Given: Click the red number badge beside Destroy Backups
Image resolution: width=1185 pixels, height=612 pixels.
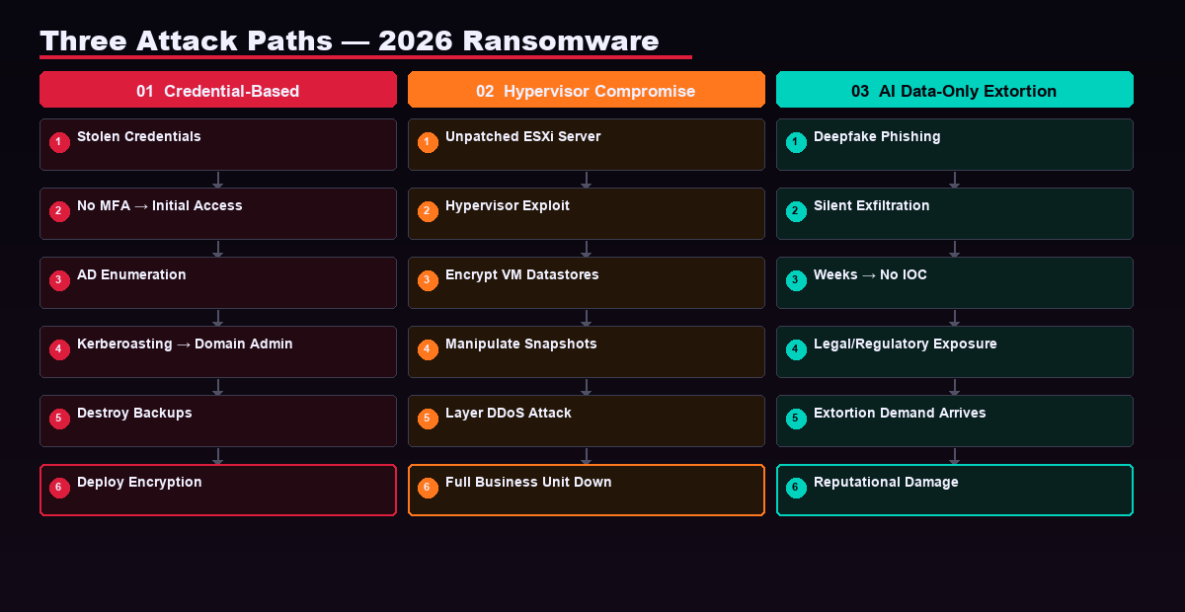Looking at the screenshot, I should (59, 419).
